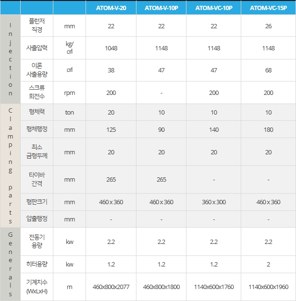Click the 이론 사출용량 row label

37,70
